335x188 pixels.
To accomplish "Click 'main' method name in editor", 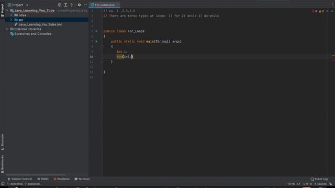I will click(x=150, y=41).
